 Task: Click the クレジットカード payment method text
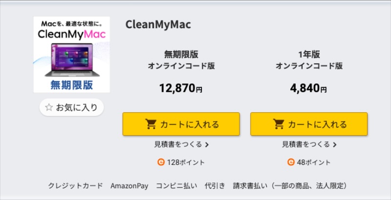point(75,185)
